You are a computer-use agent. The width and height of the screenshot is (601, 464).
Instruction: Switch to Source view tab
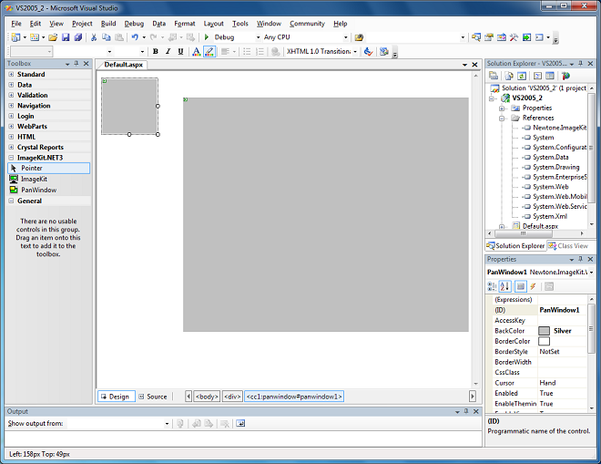(153, 397)
